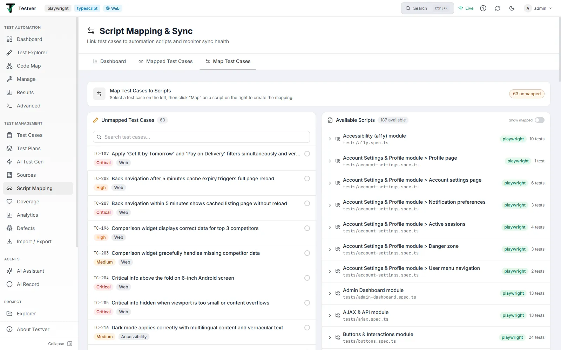Expand Active sessions script group
The height and width of the screenshot is (350, 561).
[330, 227]
